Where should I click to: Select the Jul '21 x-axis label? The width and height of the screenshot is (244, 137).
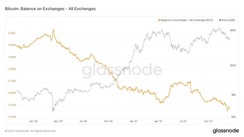click(183, 121)
